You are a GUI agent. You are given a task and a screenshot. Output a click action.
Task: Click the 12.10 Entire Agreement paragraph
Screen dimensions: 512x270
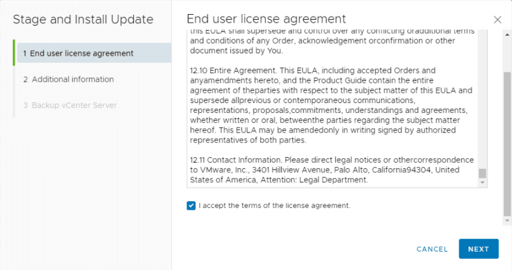coord(332,105)
